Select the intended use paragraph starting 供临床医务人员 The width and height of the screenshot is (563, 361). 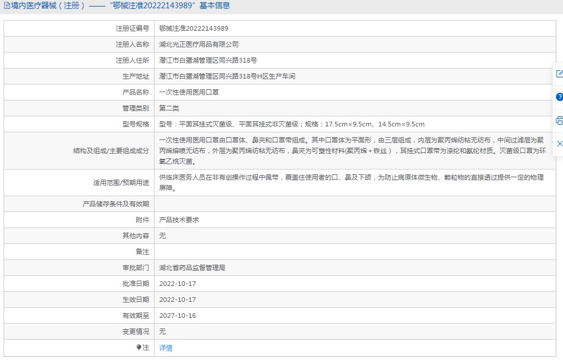pyautogui.click(x=352, y=183)
